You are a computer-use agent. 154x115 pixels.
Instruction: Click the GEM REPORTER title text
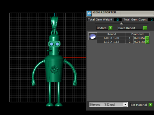click(x=105, y=12)
